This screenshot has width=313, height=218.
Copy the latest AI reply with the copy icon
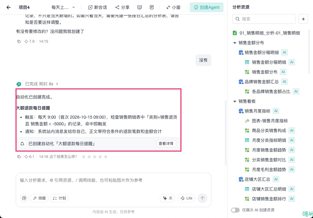coord(19,157)
